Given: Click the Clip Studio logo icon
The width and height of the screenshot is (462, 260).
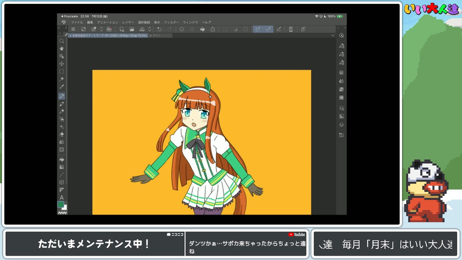Looking at the screenshot, I should tap(64, 22).
